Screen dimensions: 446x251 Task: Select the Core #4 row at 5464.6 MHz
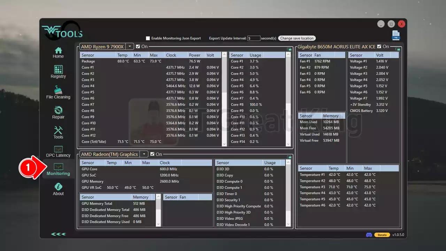pos(151,86)
